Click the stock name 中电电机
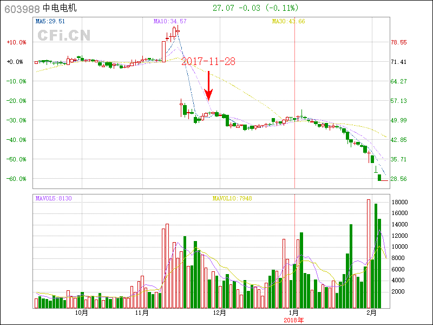The height and width of the screenshot is (325, 433). click(x=60, y=8)
